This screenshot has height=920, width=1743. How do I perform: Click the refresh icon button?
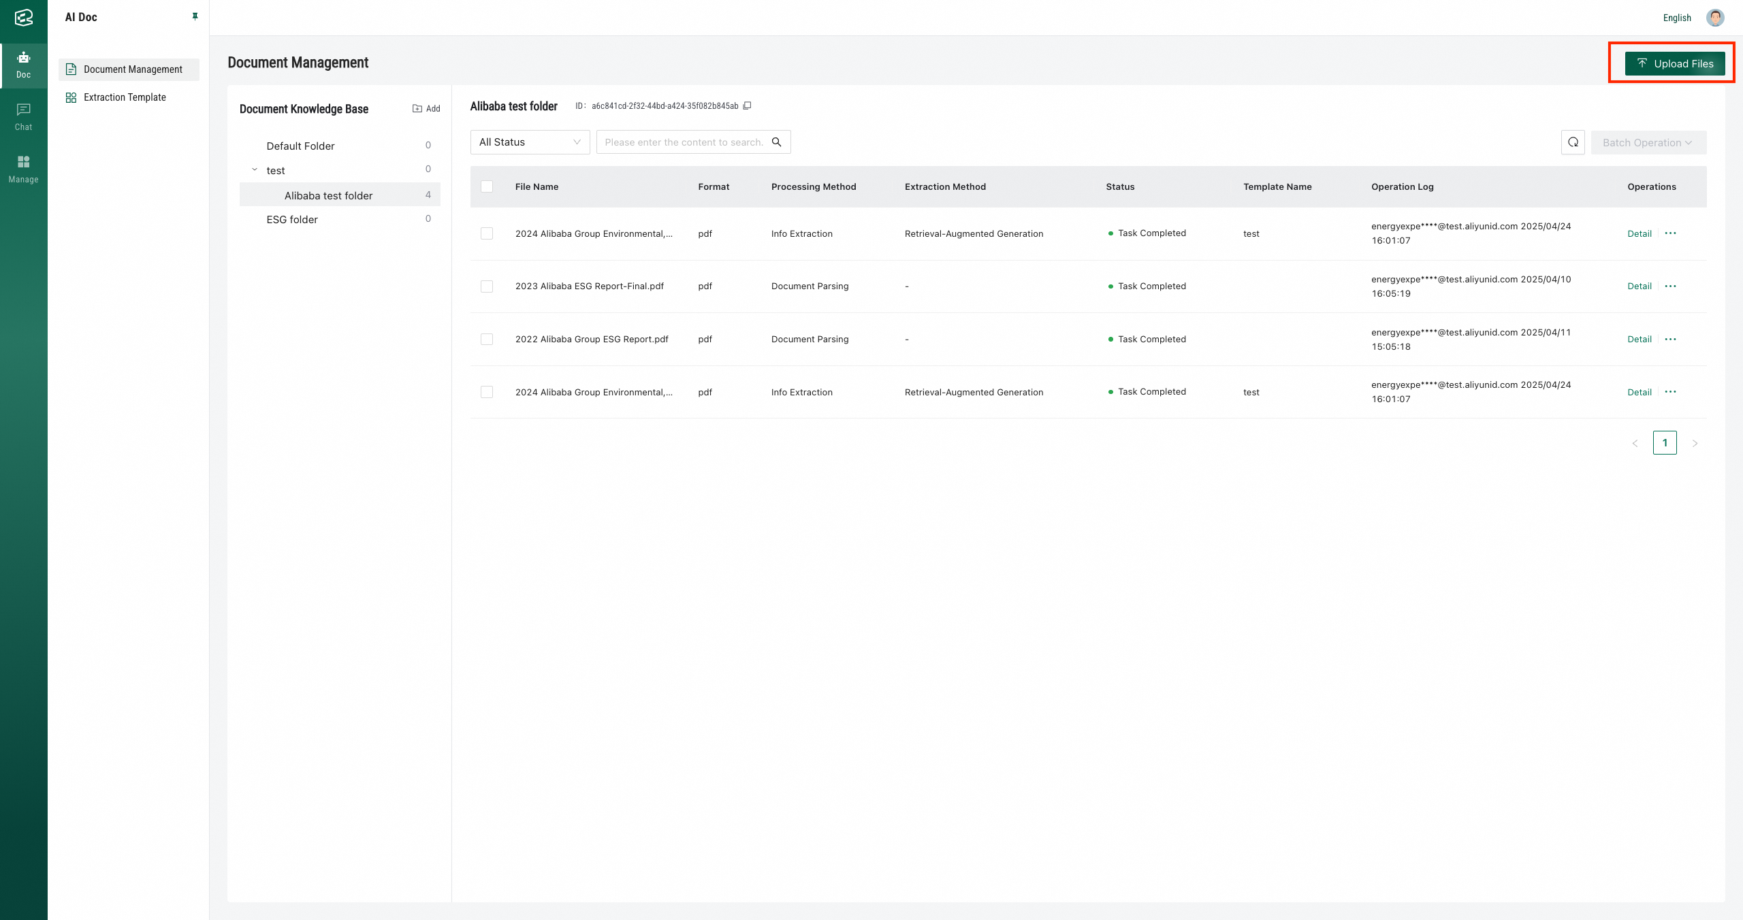click(x=1573, y=142)
